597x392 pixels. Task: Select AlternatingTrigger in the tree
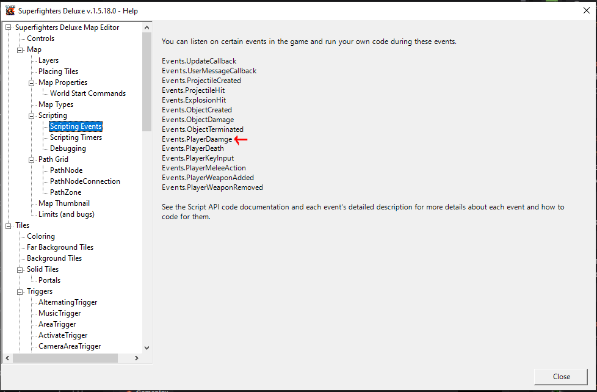point(68,302)
